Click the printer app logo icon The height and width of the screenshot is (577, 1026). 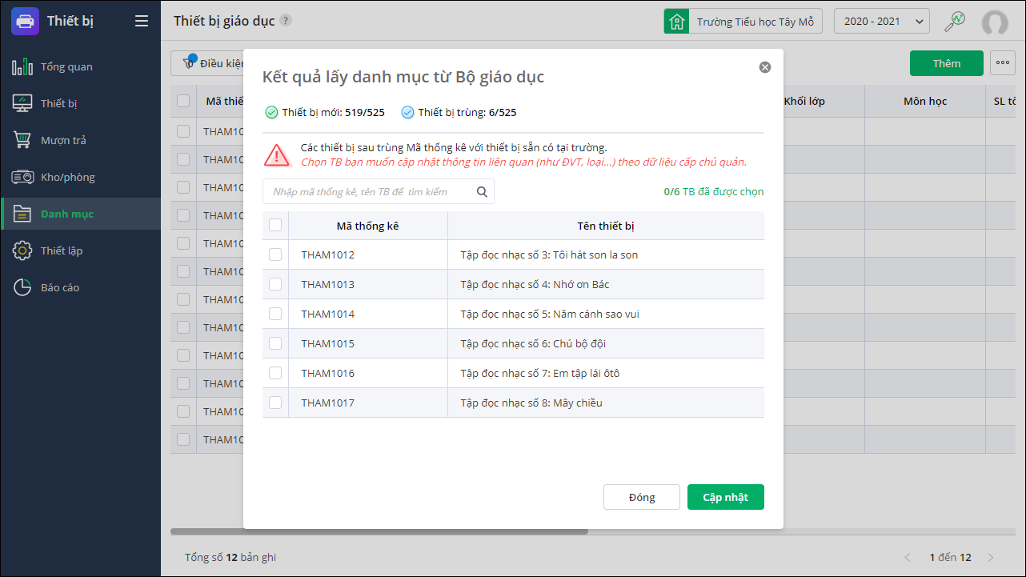[x=25, y=21]
